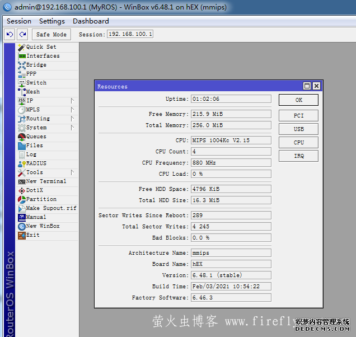The height and width of the screenshot is (337, 356).
Task: Click the Routing icon
Action: tap(22, 119)
